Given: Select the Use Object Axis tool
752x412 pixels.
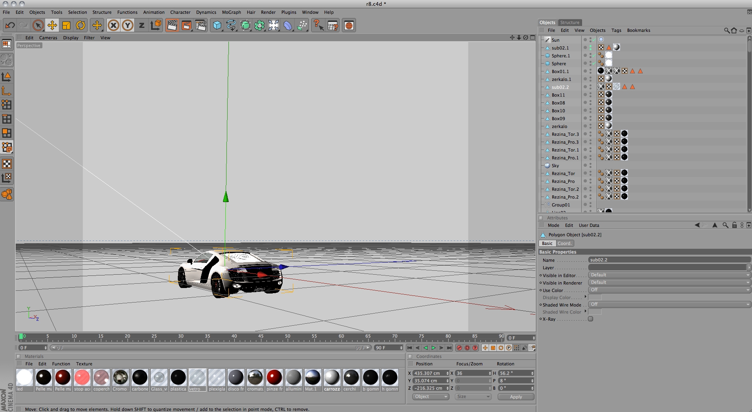Looking at the screenshot, I should 7,91.
